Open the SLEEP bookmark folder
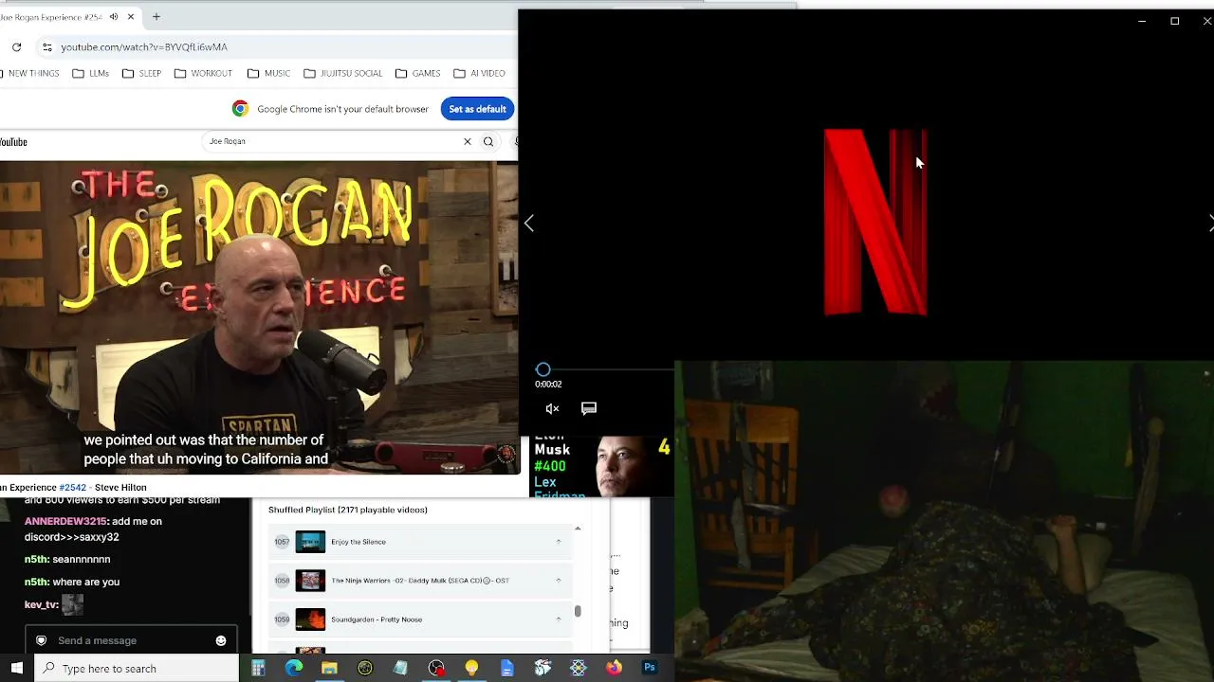Screen dimensions: 1214x682 pos(142,73)
